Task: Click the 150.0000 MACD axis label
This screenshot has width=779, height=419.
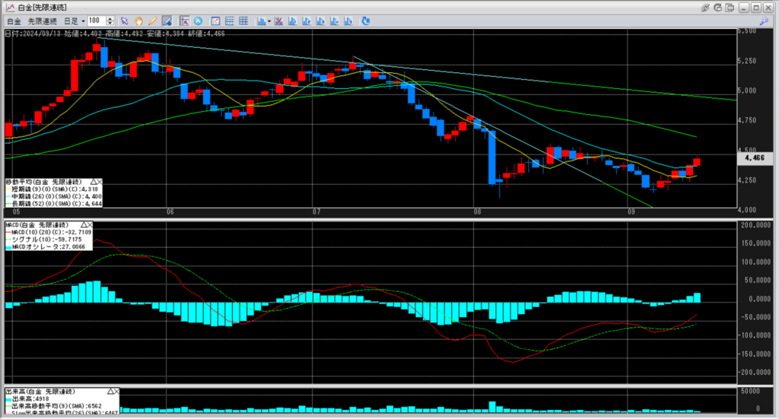Action: click(755, 243)
